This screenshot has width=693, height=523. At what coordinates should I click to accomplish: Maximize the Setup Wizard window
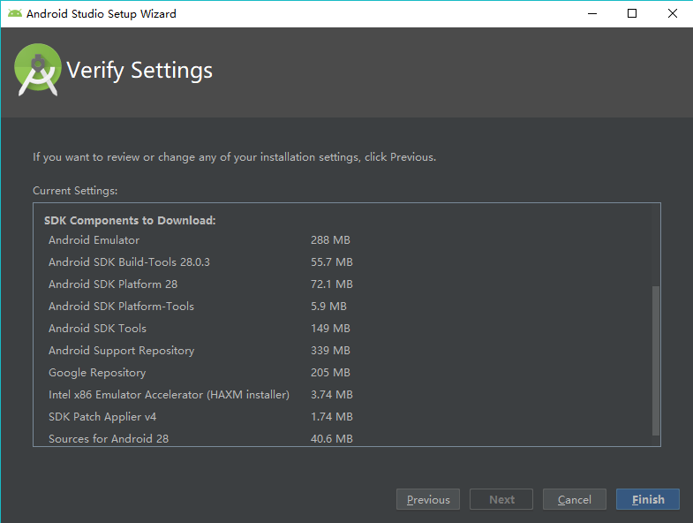(x=632, y=14)
